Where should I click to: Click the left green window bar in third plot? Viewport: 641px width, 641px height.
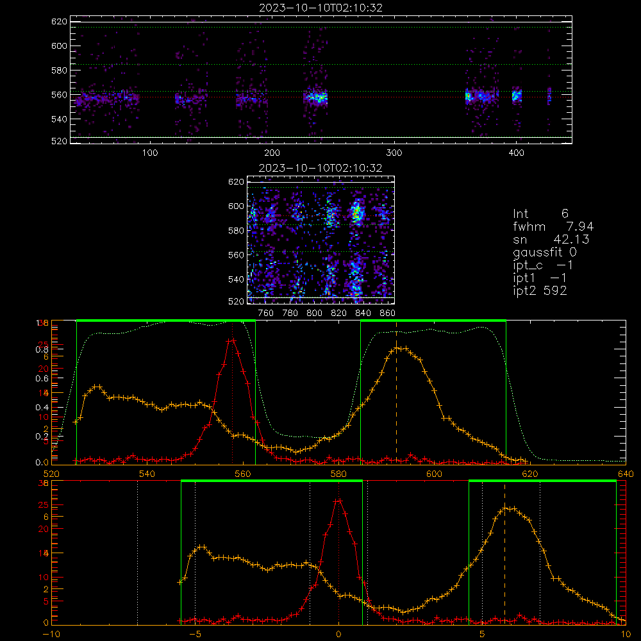coord(166,320)
